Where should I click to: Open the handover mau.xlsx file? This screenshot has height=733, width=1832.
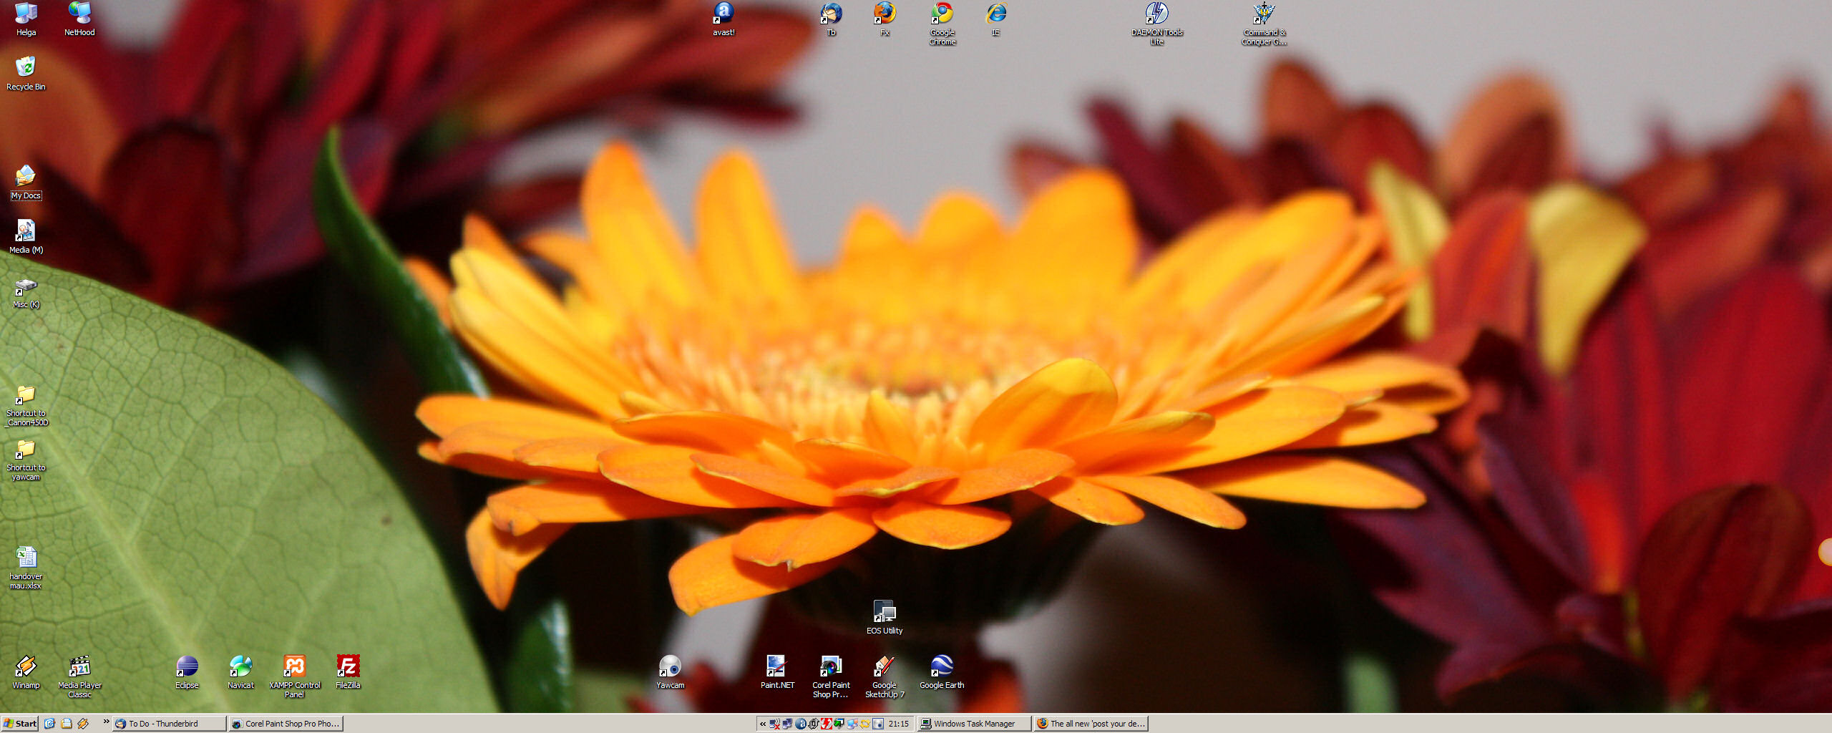tap(26, 568)
